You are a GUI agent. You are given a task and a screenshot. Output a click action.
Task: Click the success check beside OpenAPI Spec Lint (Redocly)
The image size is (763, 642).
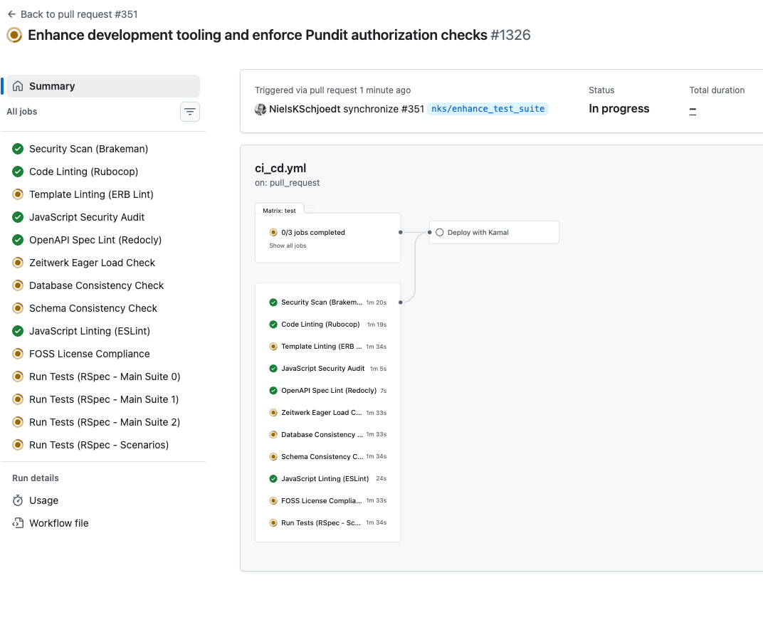click(17, 240)
